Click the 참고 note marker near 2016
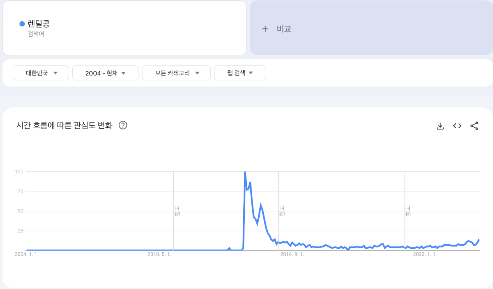Screen dimensions: 493x289 click(282, 211)
